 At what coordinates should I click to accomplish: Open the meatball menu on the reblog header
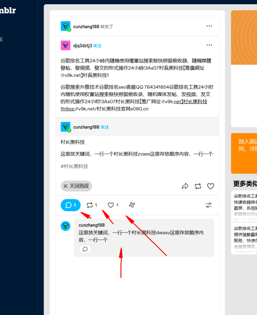(x=209, y=26)
